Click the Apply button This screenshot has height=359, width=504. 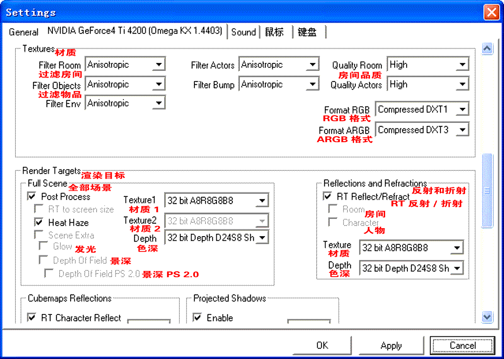[391, 346]
